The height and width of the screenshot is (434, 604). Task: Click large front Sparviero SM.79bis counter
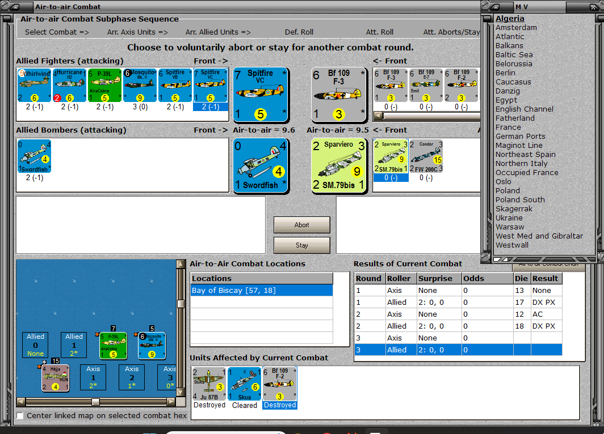pyautogui.click(x=338, y=165)
